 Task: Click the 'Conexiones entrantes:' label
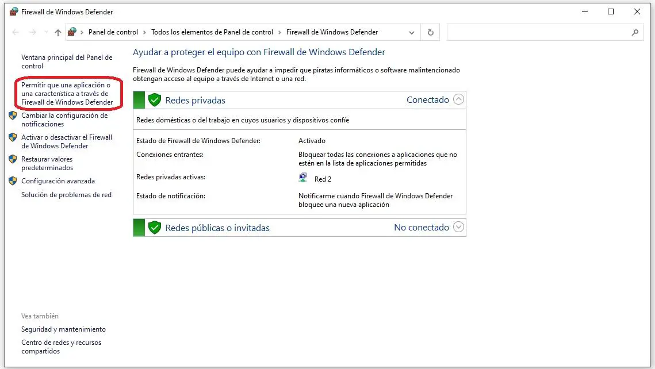170,155
